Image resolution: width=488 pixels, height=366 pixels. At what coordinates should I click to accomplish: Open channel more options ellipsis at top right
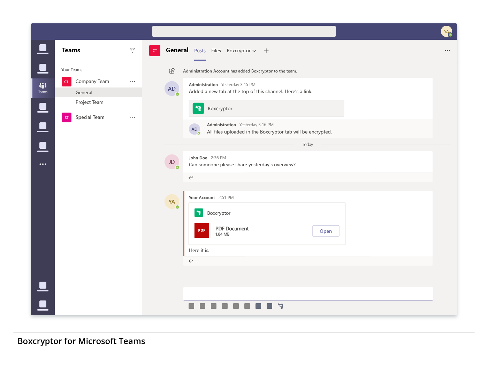coord(448,51)
